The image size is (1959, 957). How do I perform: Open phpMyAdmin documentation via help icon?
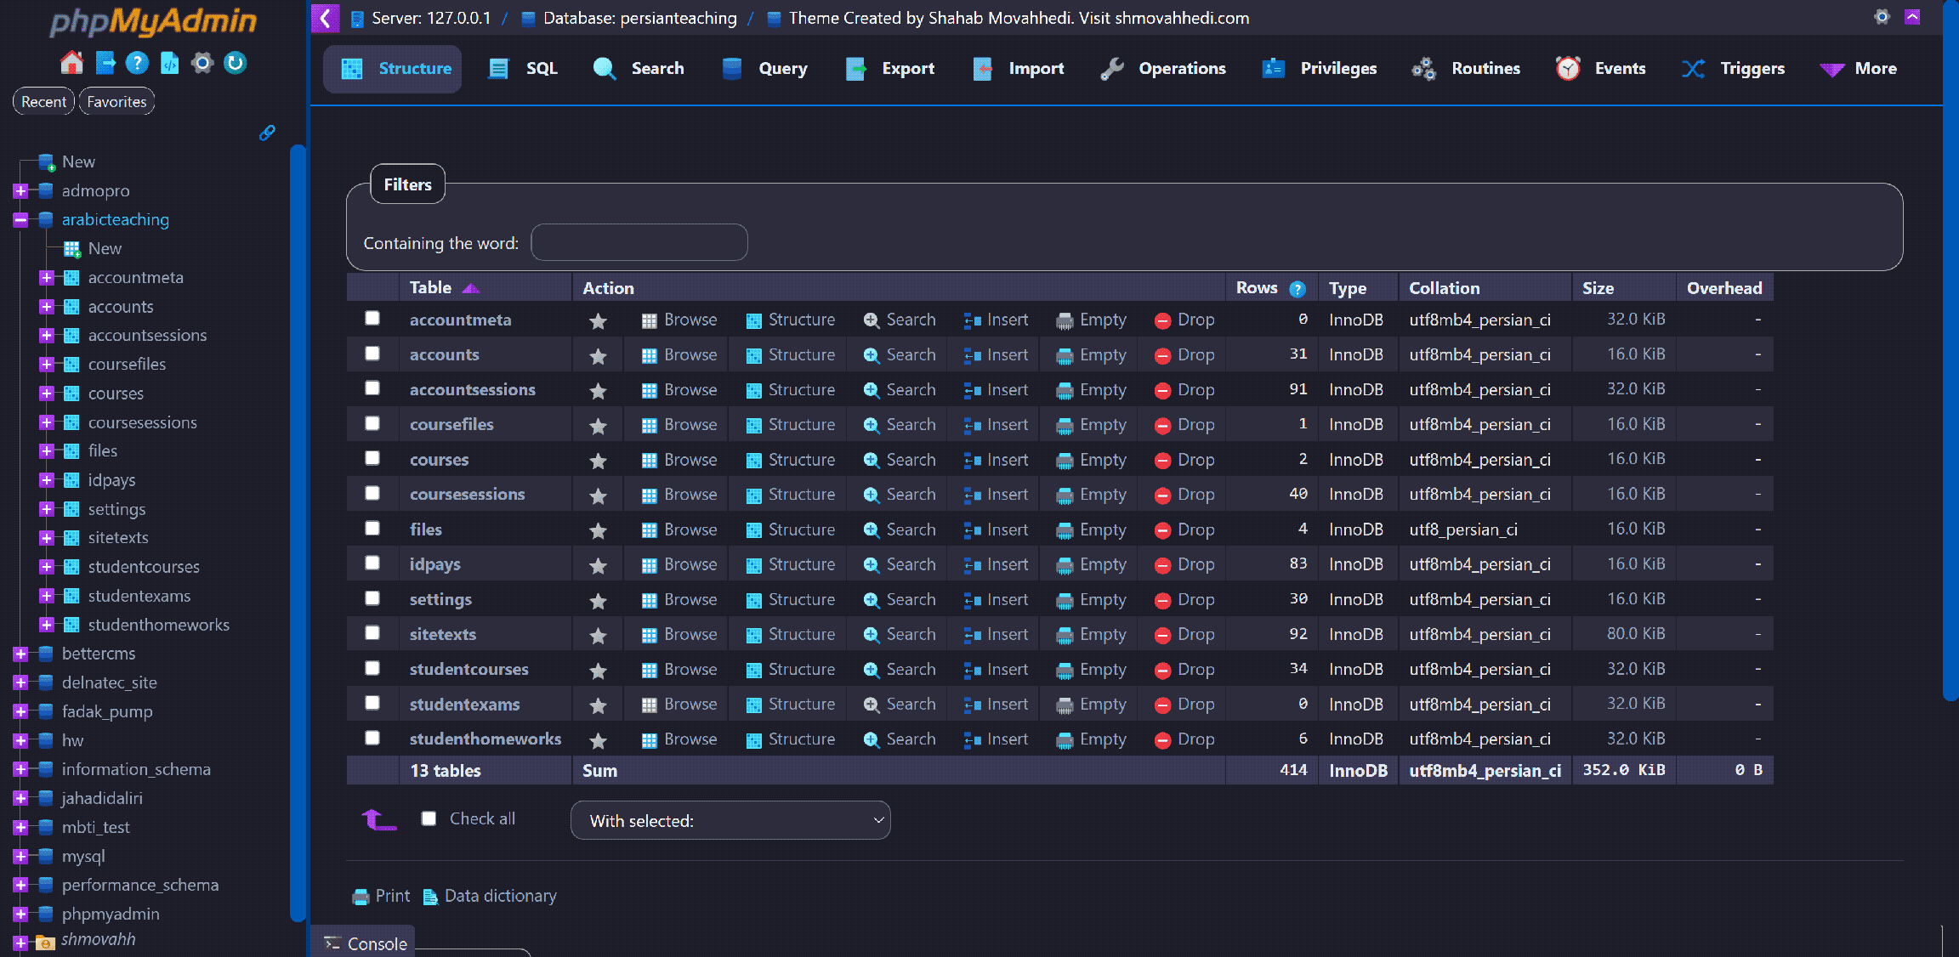136,62
